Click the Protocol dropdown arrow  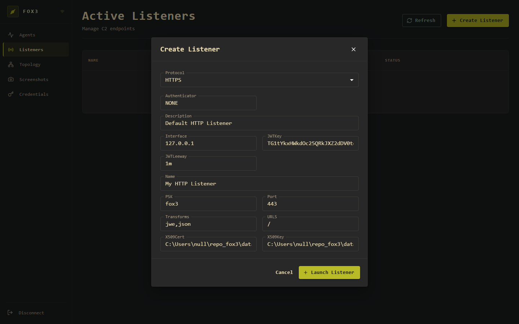point(352,80)
